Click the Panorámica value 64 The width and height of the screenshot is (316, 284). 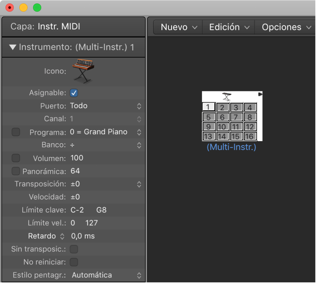tap(75, 171)
